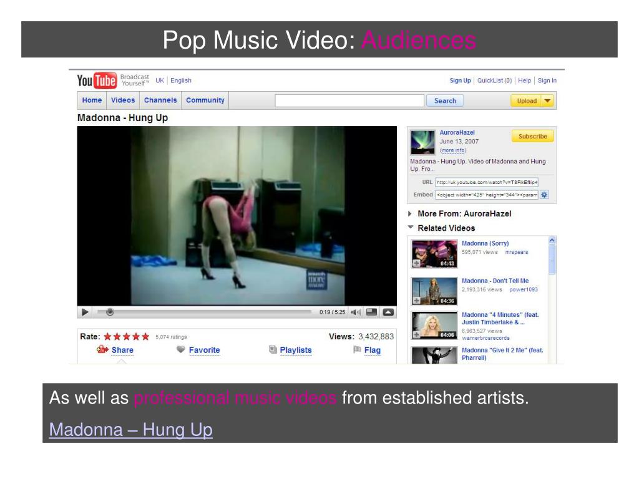Viewport: 639px width, 479px height.
Task: Collapse the Related Videos section
Action: 411,227
